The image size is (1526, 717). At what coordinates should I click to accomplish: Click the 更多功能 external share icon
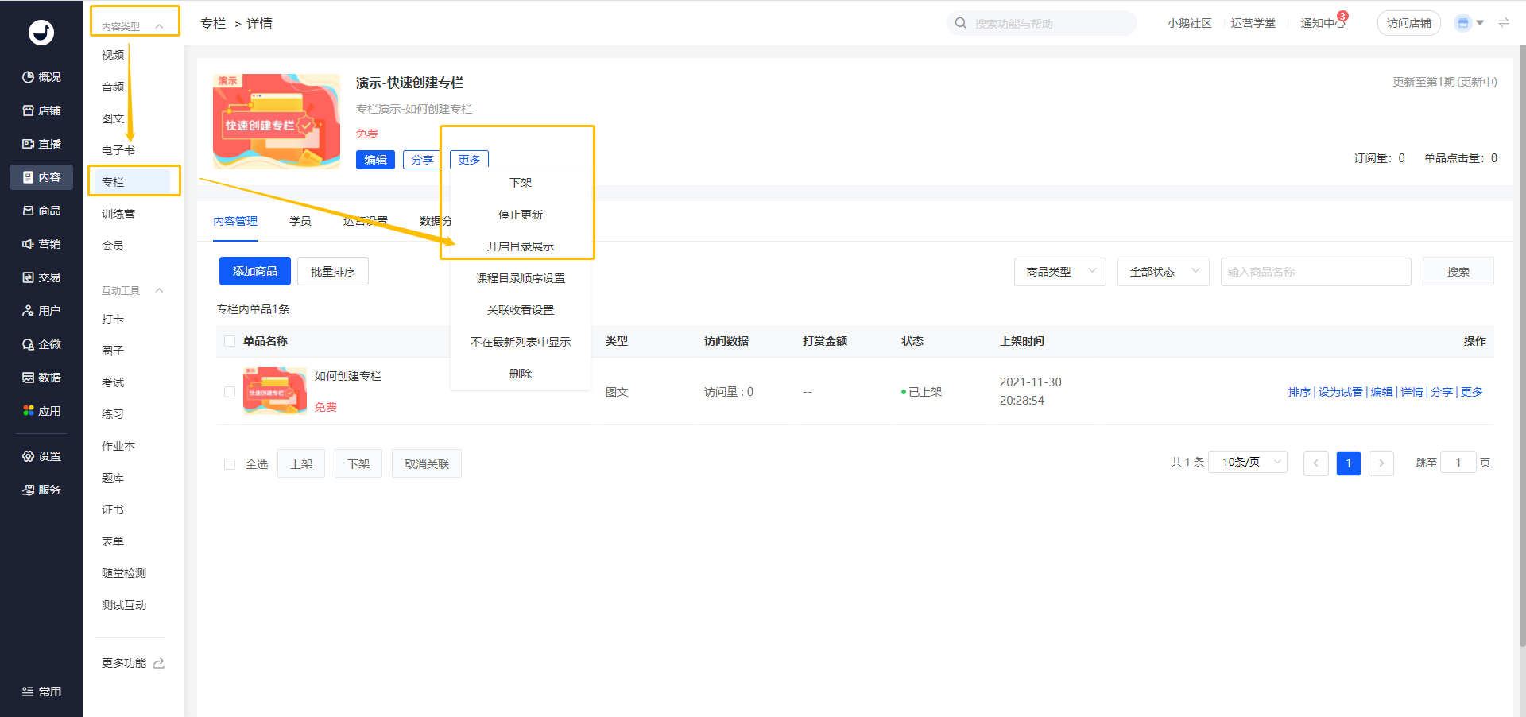(159, 663)
